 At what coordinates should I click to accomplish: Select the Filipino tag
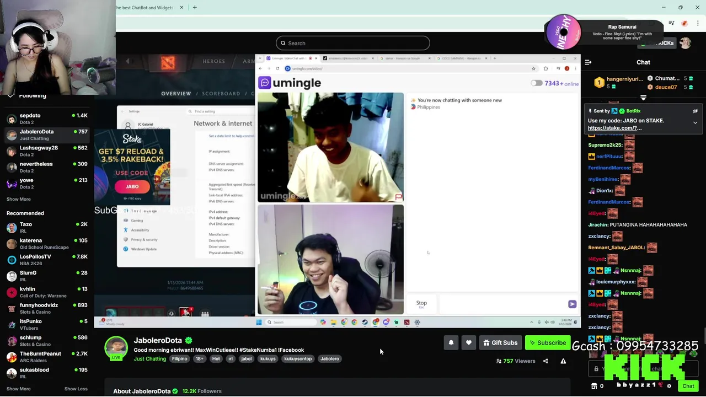[x=179, y=359]
